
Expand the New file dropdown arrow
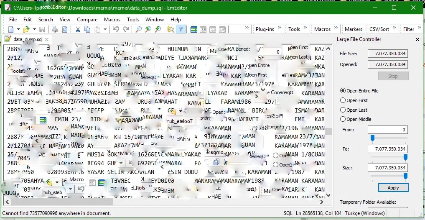coord(18,29)
